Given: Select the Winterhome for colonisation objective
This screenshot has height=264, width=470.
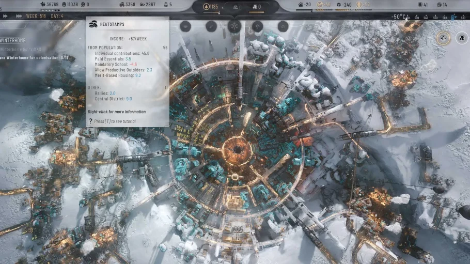Looking at the screenshot, I should (34, 57).
